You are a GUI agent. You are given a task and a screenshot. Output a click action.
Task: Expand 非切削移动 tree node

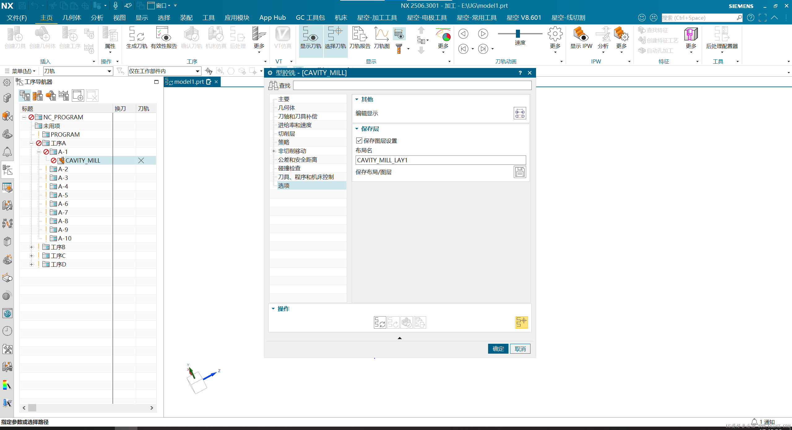coord(274,151)
